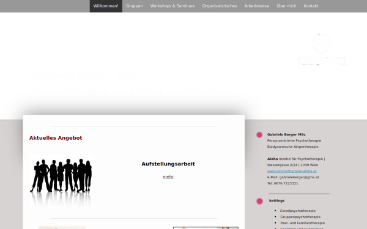Open the Arbeitsweise page

257,6
